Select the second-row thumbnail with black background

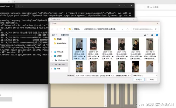pos(136,67)
